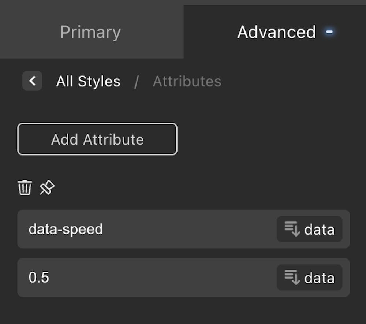This screenshot has height=324, width=366.
Task: Select the Advanced tab
Action: click(276, 32)
